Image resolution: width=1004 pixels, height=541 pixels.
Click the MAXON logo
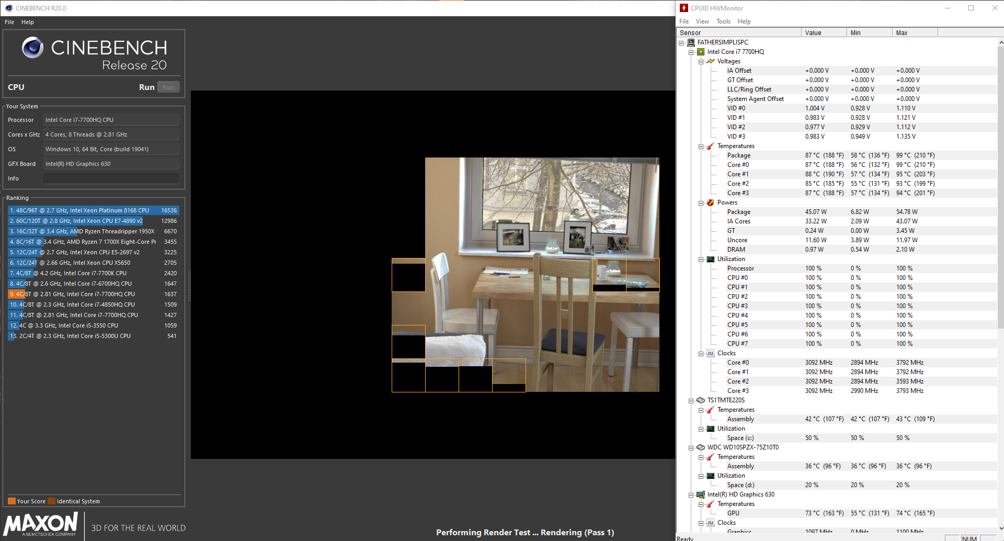click(41, 524)
